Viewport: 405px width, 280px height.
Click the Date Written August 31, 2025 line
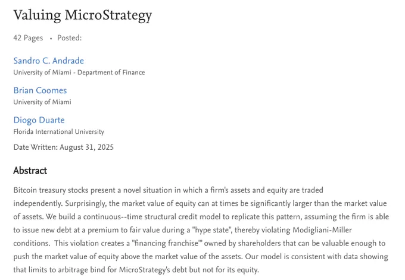[64, 147]
